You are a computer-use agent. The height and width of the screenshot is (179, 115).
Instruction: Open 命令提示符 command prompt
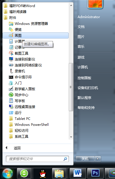[36, 77]
